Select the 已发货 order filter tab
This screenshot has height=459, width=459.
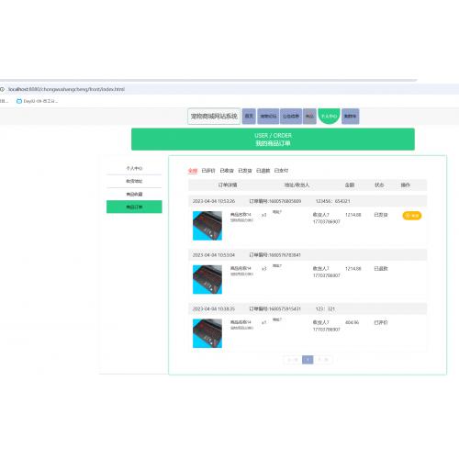click(245, 171)
